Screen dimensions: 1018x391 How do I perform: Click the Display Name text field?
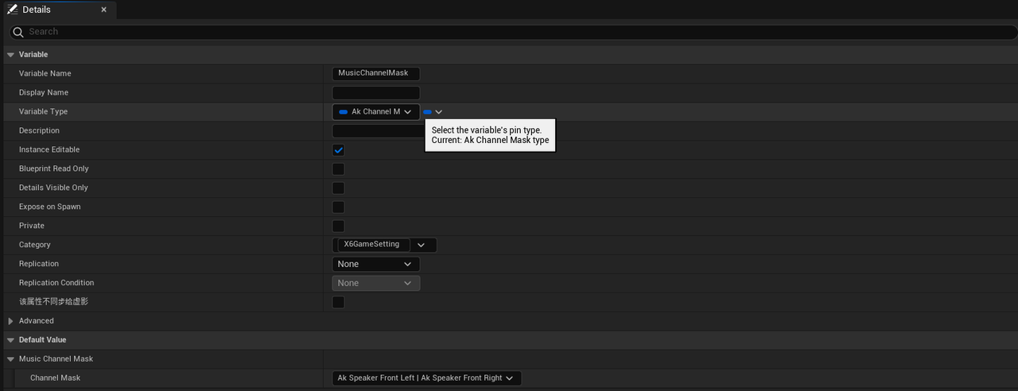coord(375,93)
